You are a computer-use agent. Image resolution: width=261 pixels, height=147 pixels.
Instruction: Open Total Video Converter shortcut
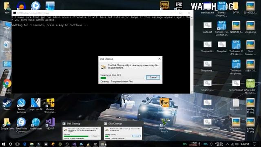21,125
